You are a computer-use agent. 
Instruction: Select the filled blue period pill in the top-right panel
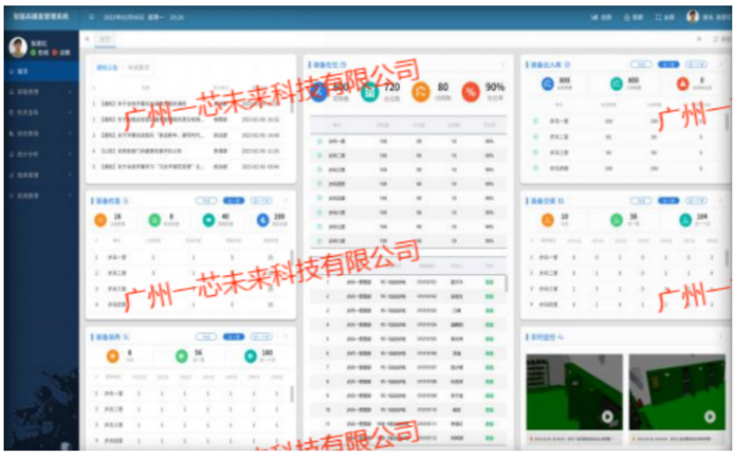coord(669,64)
